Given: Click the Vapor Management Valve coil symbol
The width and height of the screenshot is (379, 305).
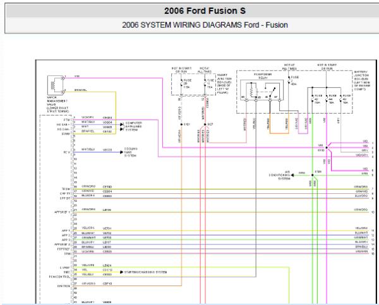Looking at the screenshot, I should (x=52, y=85).
